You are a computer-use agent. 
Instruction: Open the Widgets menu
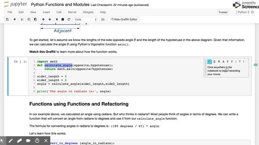(x=88, y=12)
